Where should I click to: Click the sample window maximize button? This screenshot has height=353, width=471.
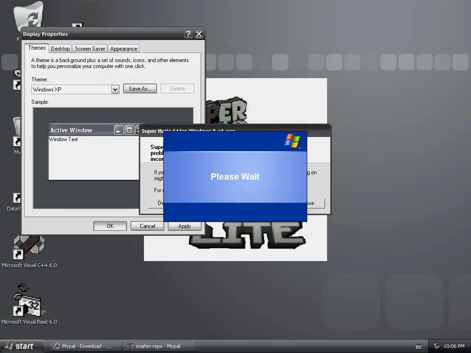pos(129,130)
